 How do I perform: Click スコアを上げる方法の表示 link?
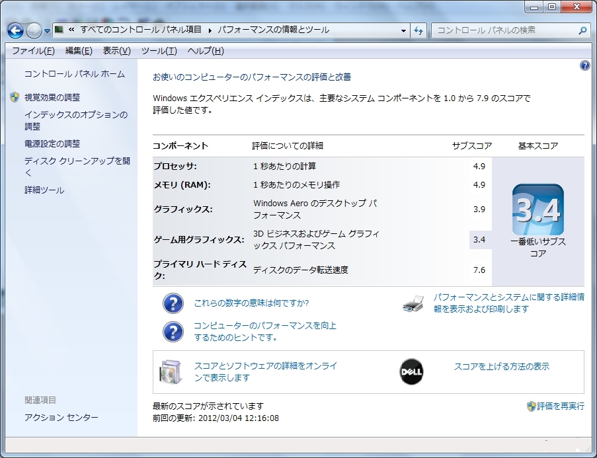tap(501, 366)
